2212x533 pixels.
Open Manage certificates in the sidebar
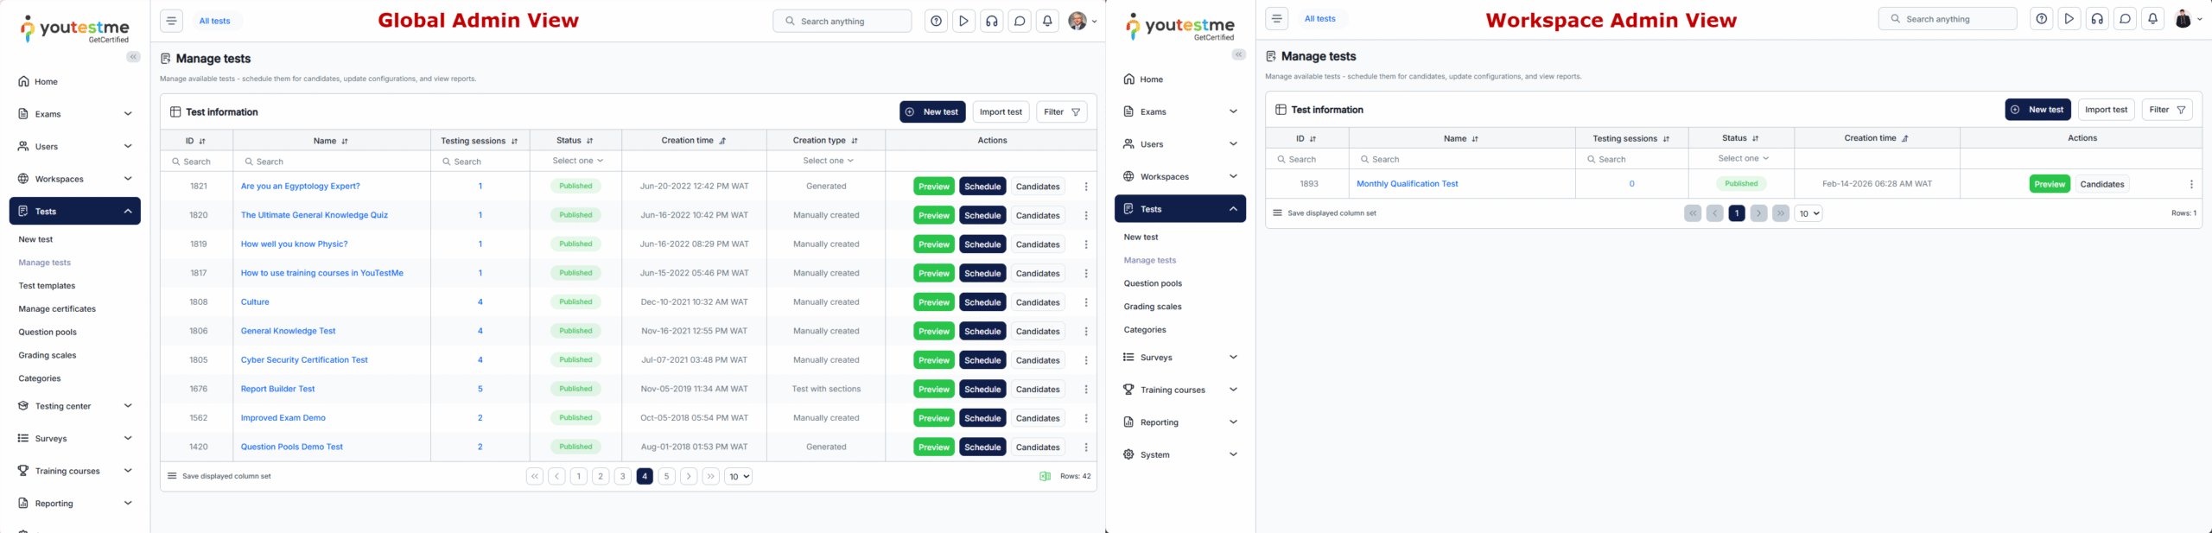click(57, 309)
